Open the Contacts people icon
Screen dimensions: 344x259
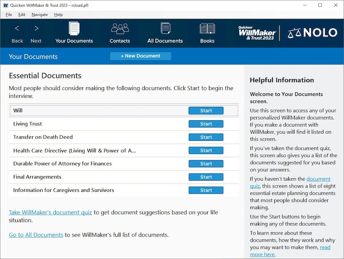pyautogui.click(x=120, y=28)
